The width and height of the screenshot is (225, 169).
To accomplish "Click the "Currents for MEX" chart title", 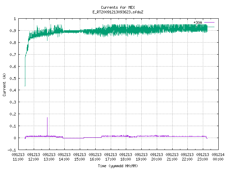I will (118, 7).
